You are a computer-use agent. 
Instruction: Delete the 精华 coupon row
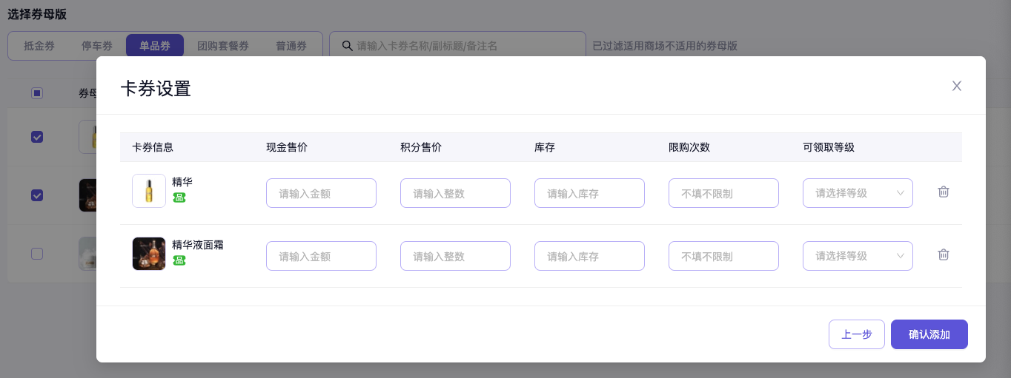coord(943,192)
